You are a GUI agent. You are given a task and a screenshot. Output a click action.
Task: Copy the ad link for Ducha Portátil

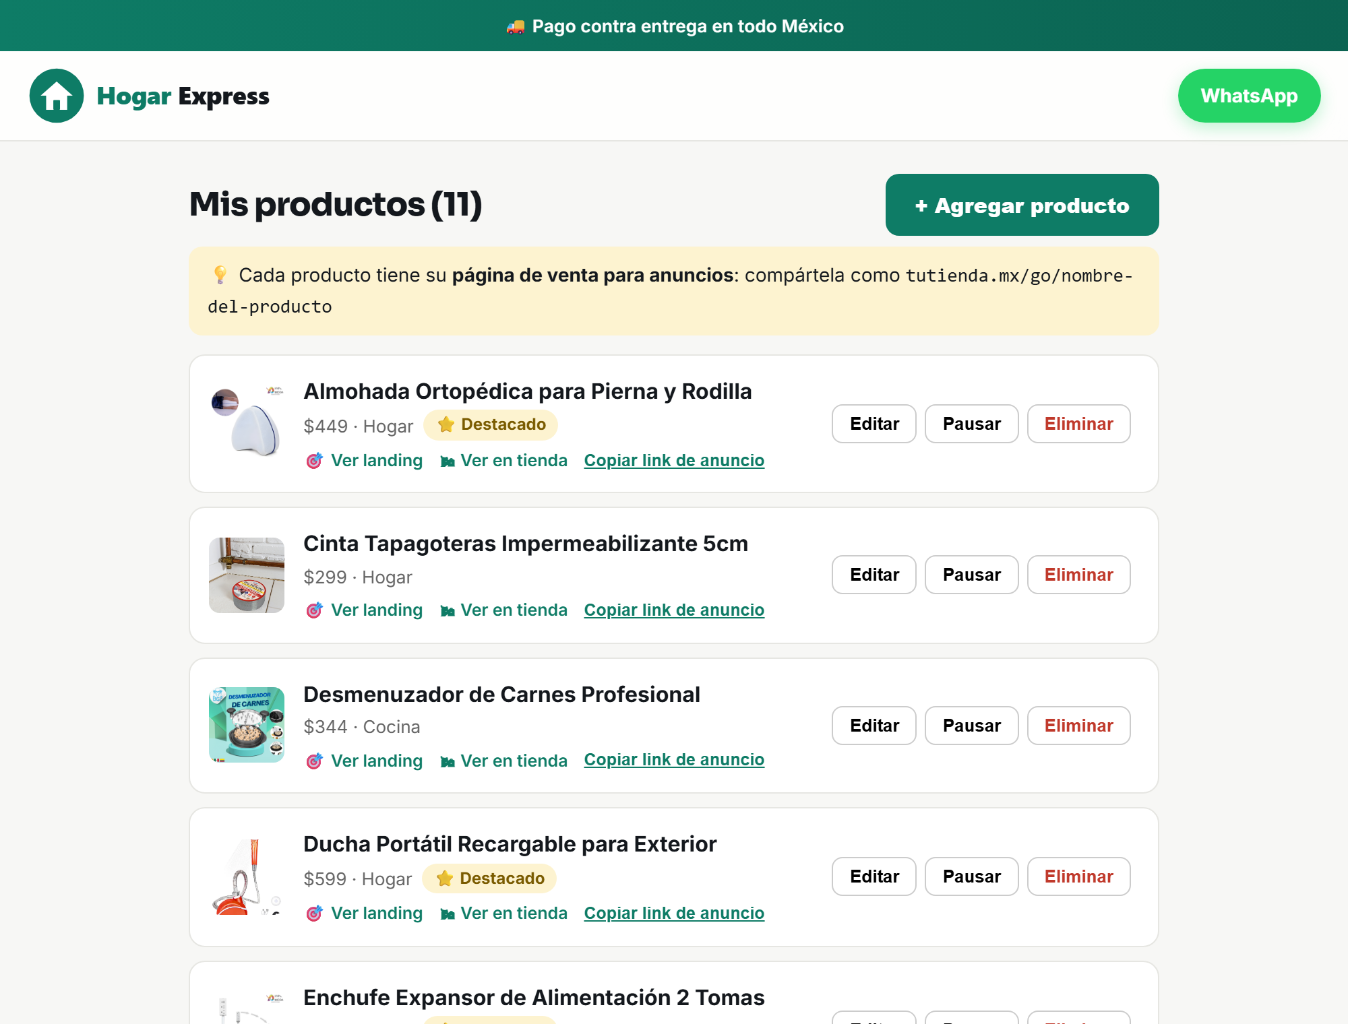(x=674, y=914)
